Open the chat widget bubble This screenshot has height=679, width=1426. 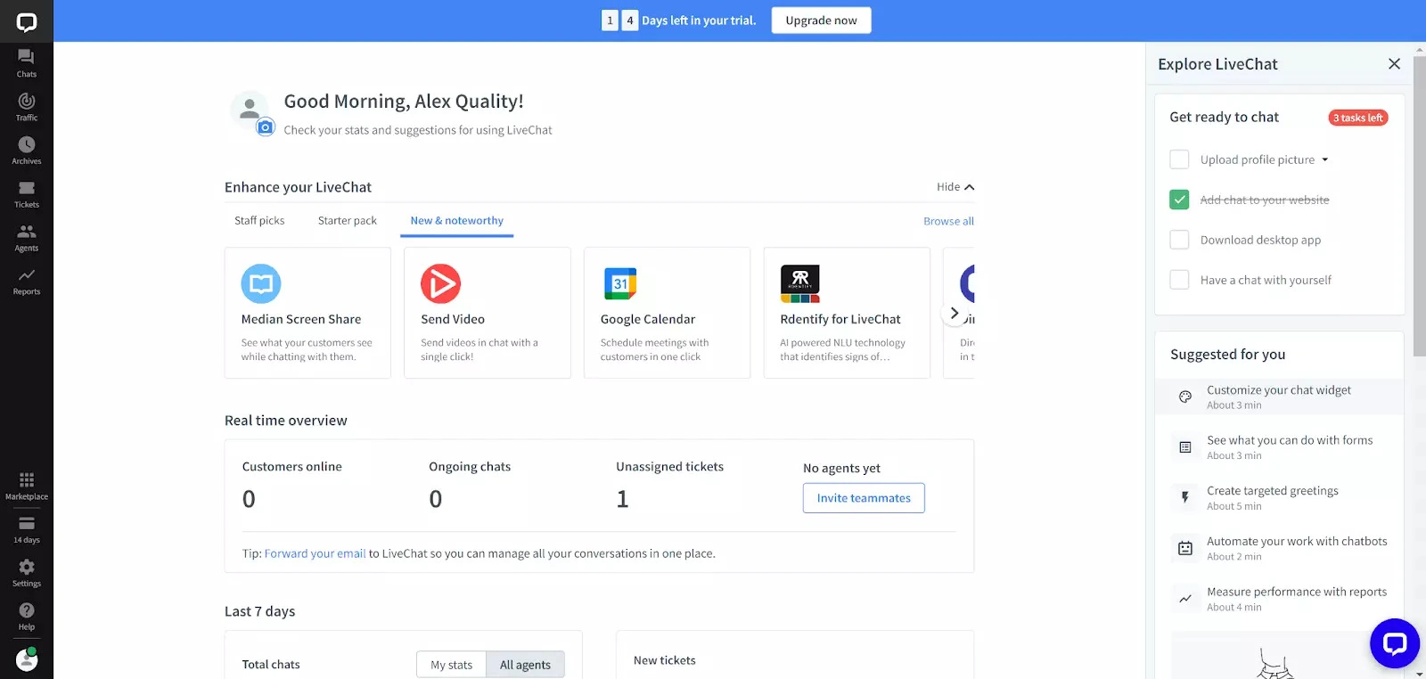(x=1395, y=643)
